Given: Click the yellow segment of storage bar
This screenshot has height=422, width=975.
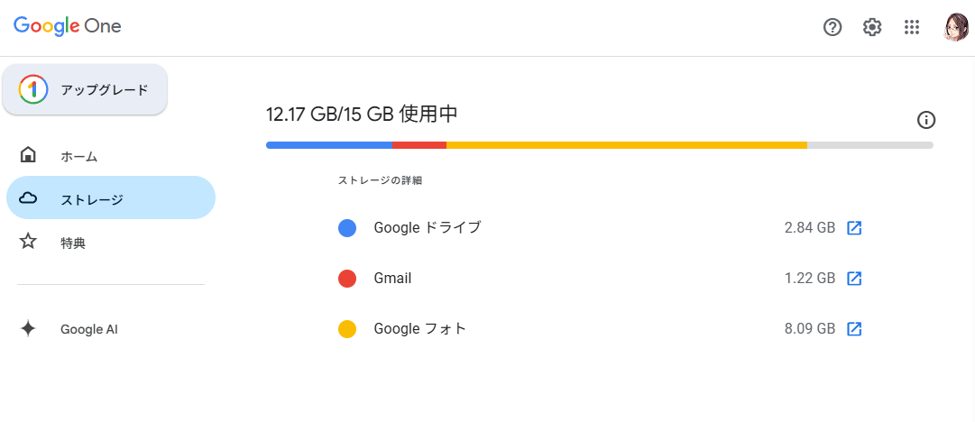Looking at the screenshot, I should tap(626, 144).
